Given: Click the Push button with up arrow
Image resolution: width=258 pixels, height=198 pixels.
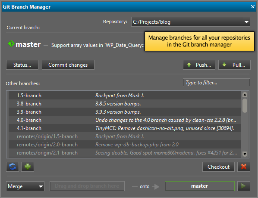Looking at the screenshot, I should (x=199, y=65).
